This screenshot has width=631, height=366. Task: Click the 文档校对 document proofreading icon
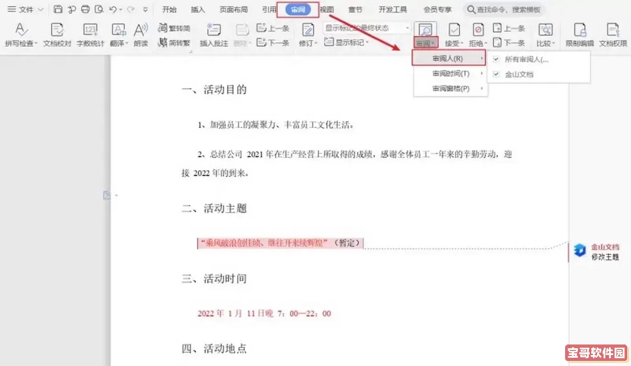pyautogui.click(x=57, y=31)
